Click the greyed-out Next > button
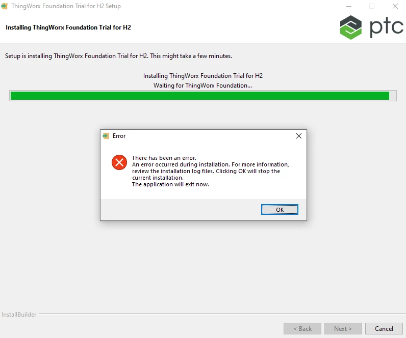 click(343, 328)
